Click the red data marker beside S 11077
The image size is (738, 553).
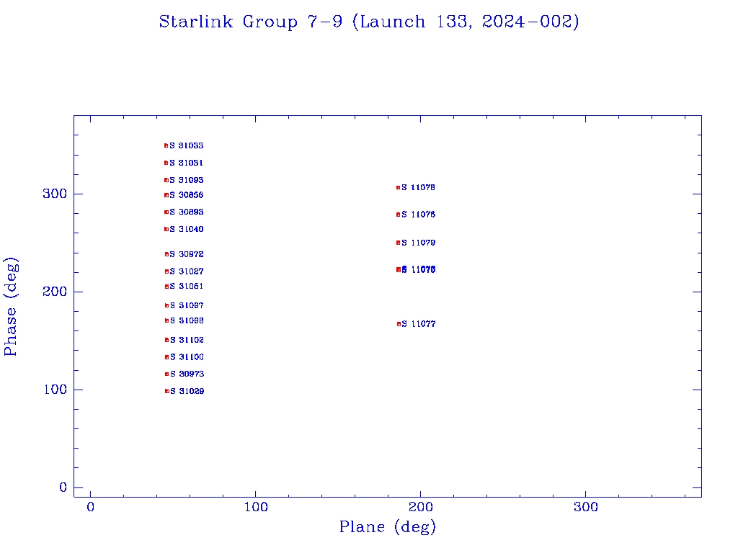click(x=399, y=324)
